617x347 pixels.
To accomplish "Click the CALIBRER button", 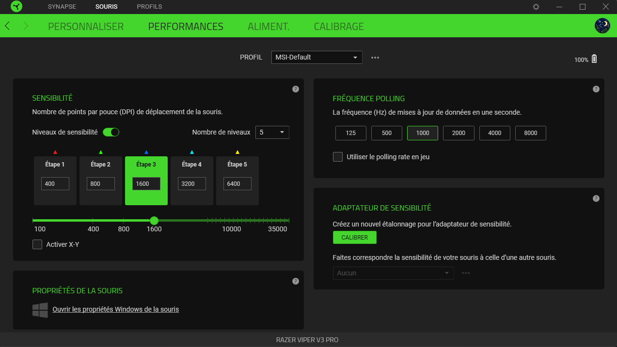I will point(355,238).
